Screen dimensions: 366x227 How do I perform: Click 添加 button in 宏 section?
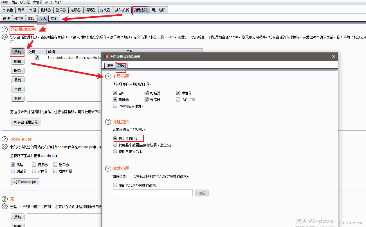(18, 217)
